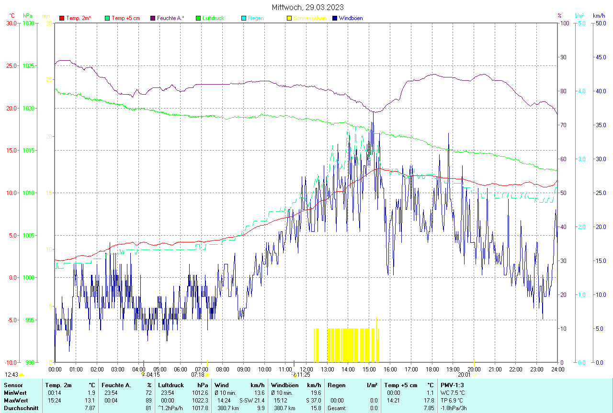613x413 pixels.
Task: Click the sun marker icon beside 07:18
Action: click(207, 375)
